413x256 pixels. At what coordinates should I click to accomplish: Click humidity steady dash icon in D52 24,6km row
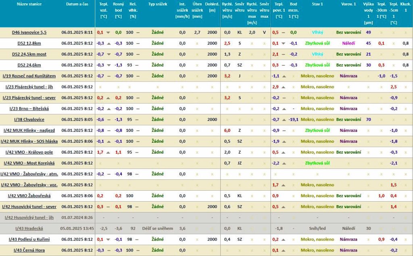point(138,65)
